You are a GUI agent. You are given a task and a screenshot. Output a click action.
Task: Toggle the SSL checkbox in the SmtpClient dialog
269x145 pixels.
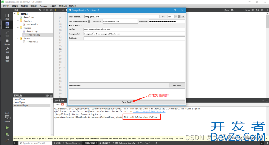coord(179,16)
